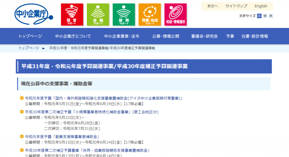
Task: Open 公募・情報公開 navigation menu
Action: pos(165,36)
